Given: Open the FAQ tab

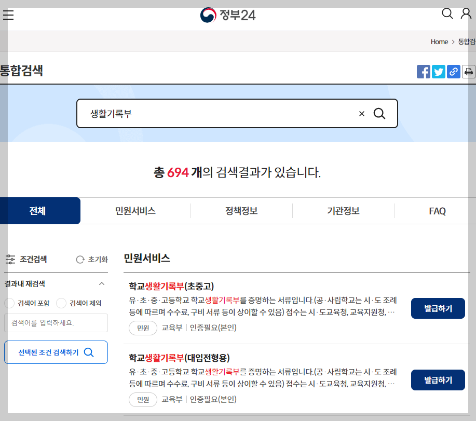Looking at the screenshot, I should pos(437,211).
